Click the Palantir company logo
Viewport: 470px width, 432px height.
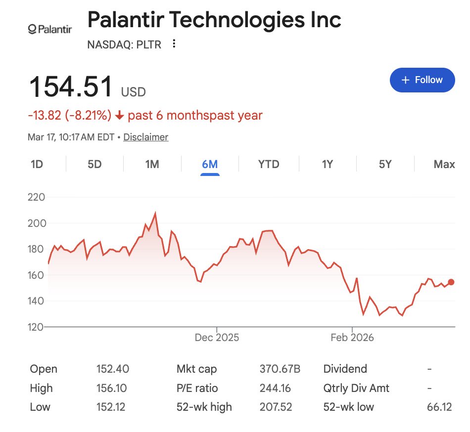point(50,29)
